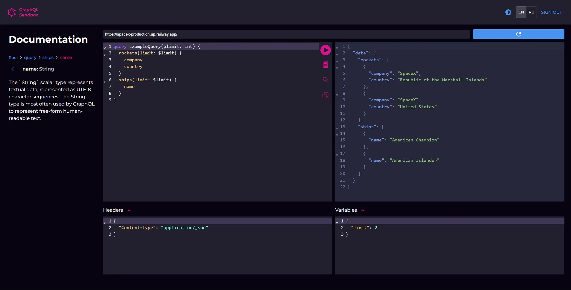Fold the Variables JSON at line 1
This screenshot has height=290, width=571.
(337, 222)
